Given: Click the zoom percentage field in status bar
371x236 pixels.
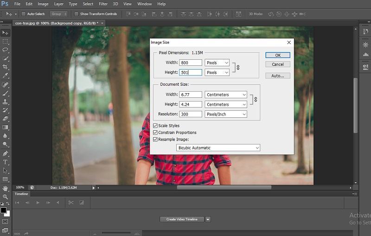Looking at the screenshot, I should point(20,187).
